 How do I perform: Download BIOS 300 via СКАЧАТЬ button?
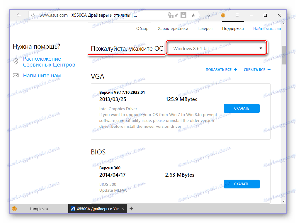click(241, 184)
